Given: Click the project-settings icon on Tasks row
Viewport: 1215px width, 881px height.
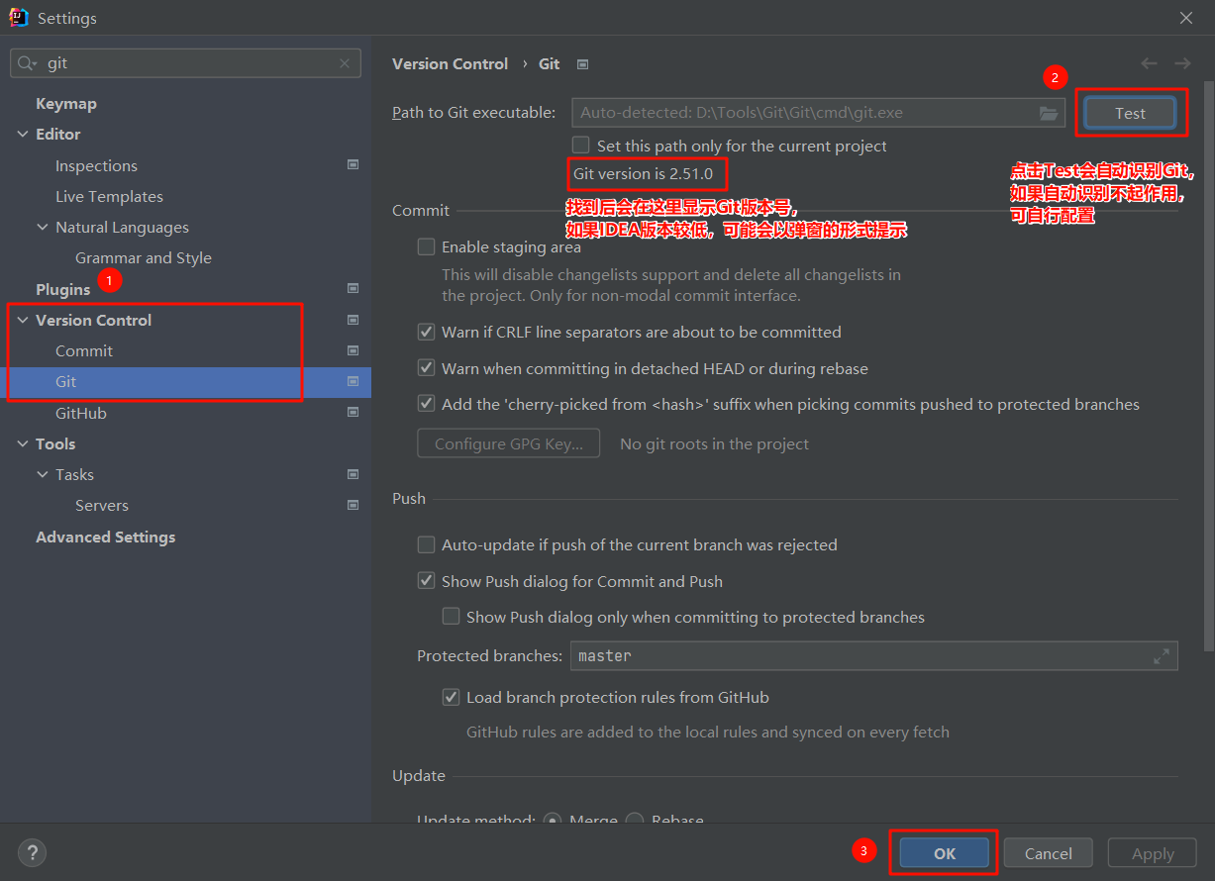Looking at the screenshot, I should [353, 474].
